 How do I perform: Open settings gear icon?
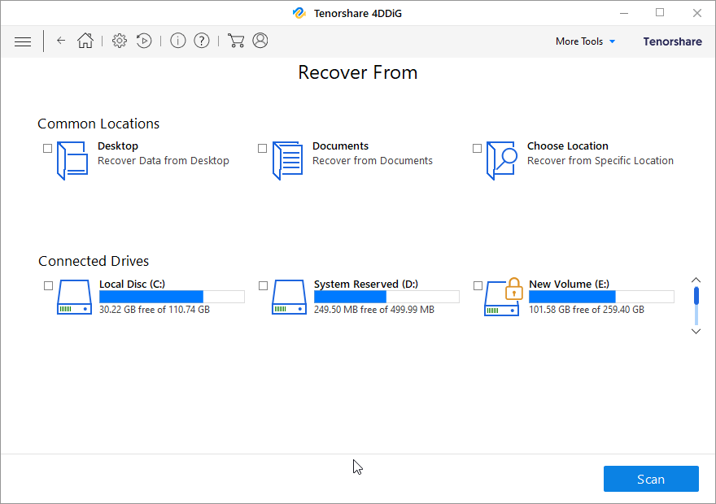coord(120,41)
